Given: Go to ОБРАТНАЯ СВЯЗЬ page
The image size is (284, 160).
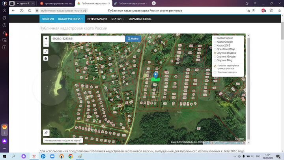Looking at the screenshot, I should (x=140, y=19).
